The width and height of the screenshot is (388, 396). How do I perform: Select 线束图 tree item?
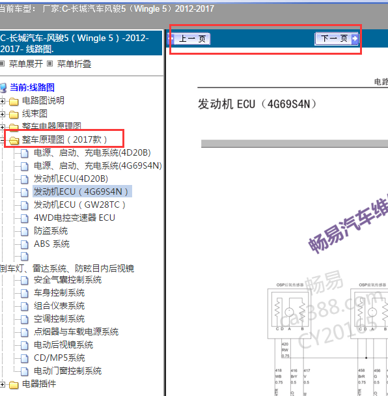[35, 113]
